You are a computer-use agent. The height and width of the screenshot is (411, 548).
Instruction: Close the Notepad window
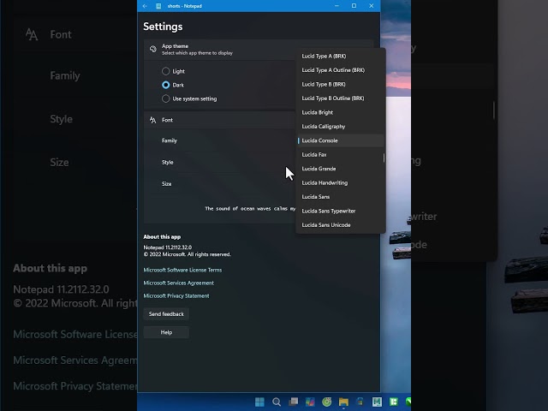[371, 6]
